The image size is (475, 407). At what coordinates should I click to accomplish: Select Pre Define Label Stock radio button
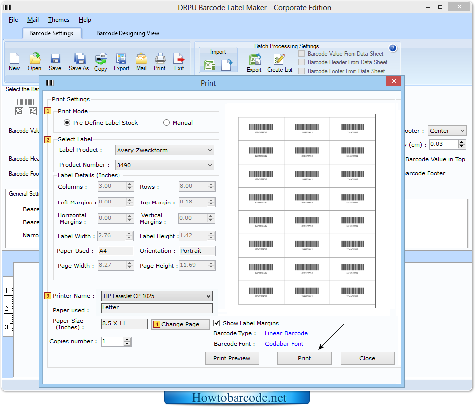tap(67, 122)
